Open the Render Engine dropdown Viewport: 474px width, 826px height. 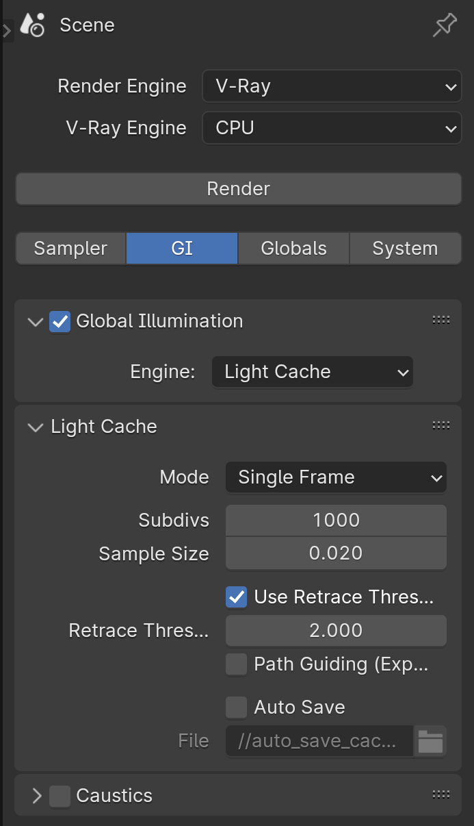(332, 86)
